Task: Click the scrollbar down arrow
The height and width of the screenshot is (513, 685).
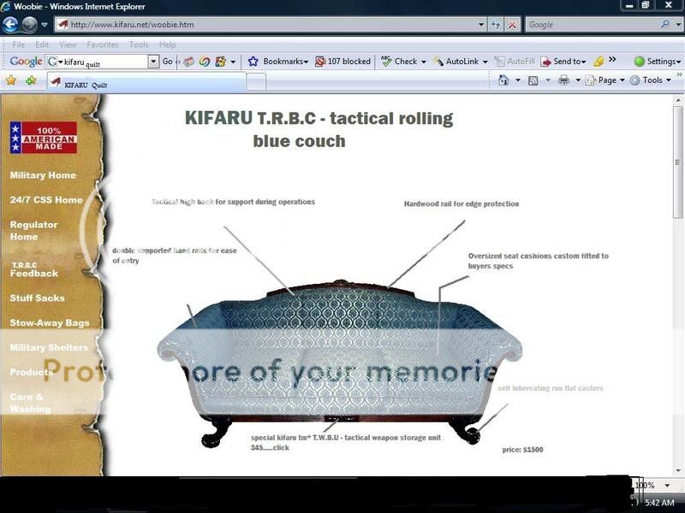Action: [678, 471]
